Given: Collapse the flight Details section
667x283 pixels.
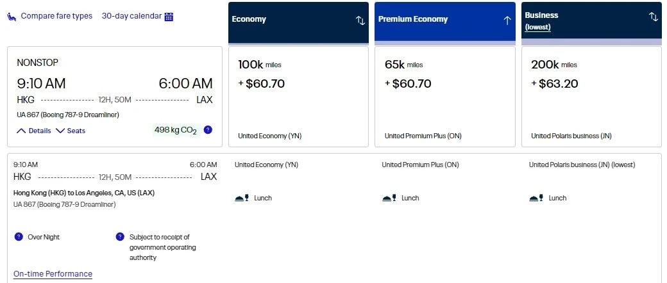Looking at the screenshot, I should pyautogui.click(x=34, y=131).
